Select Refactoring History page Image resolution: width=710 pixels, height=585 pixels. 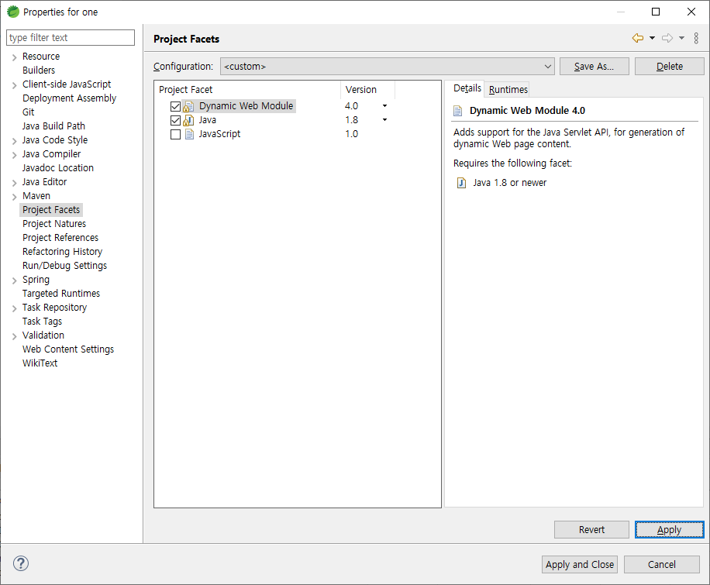pyautogui.click(x=63, y=252)
